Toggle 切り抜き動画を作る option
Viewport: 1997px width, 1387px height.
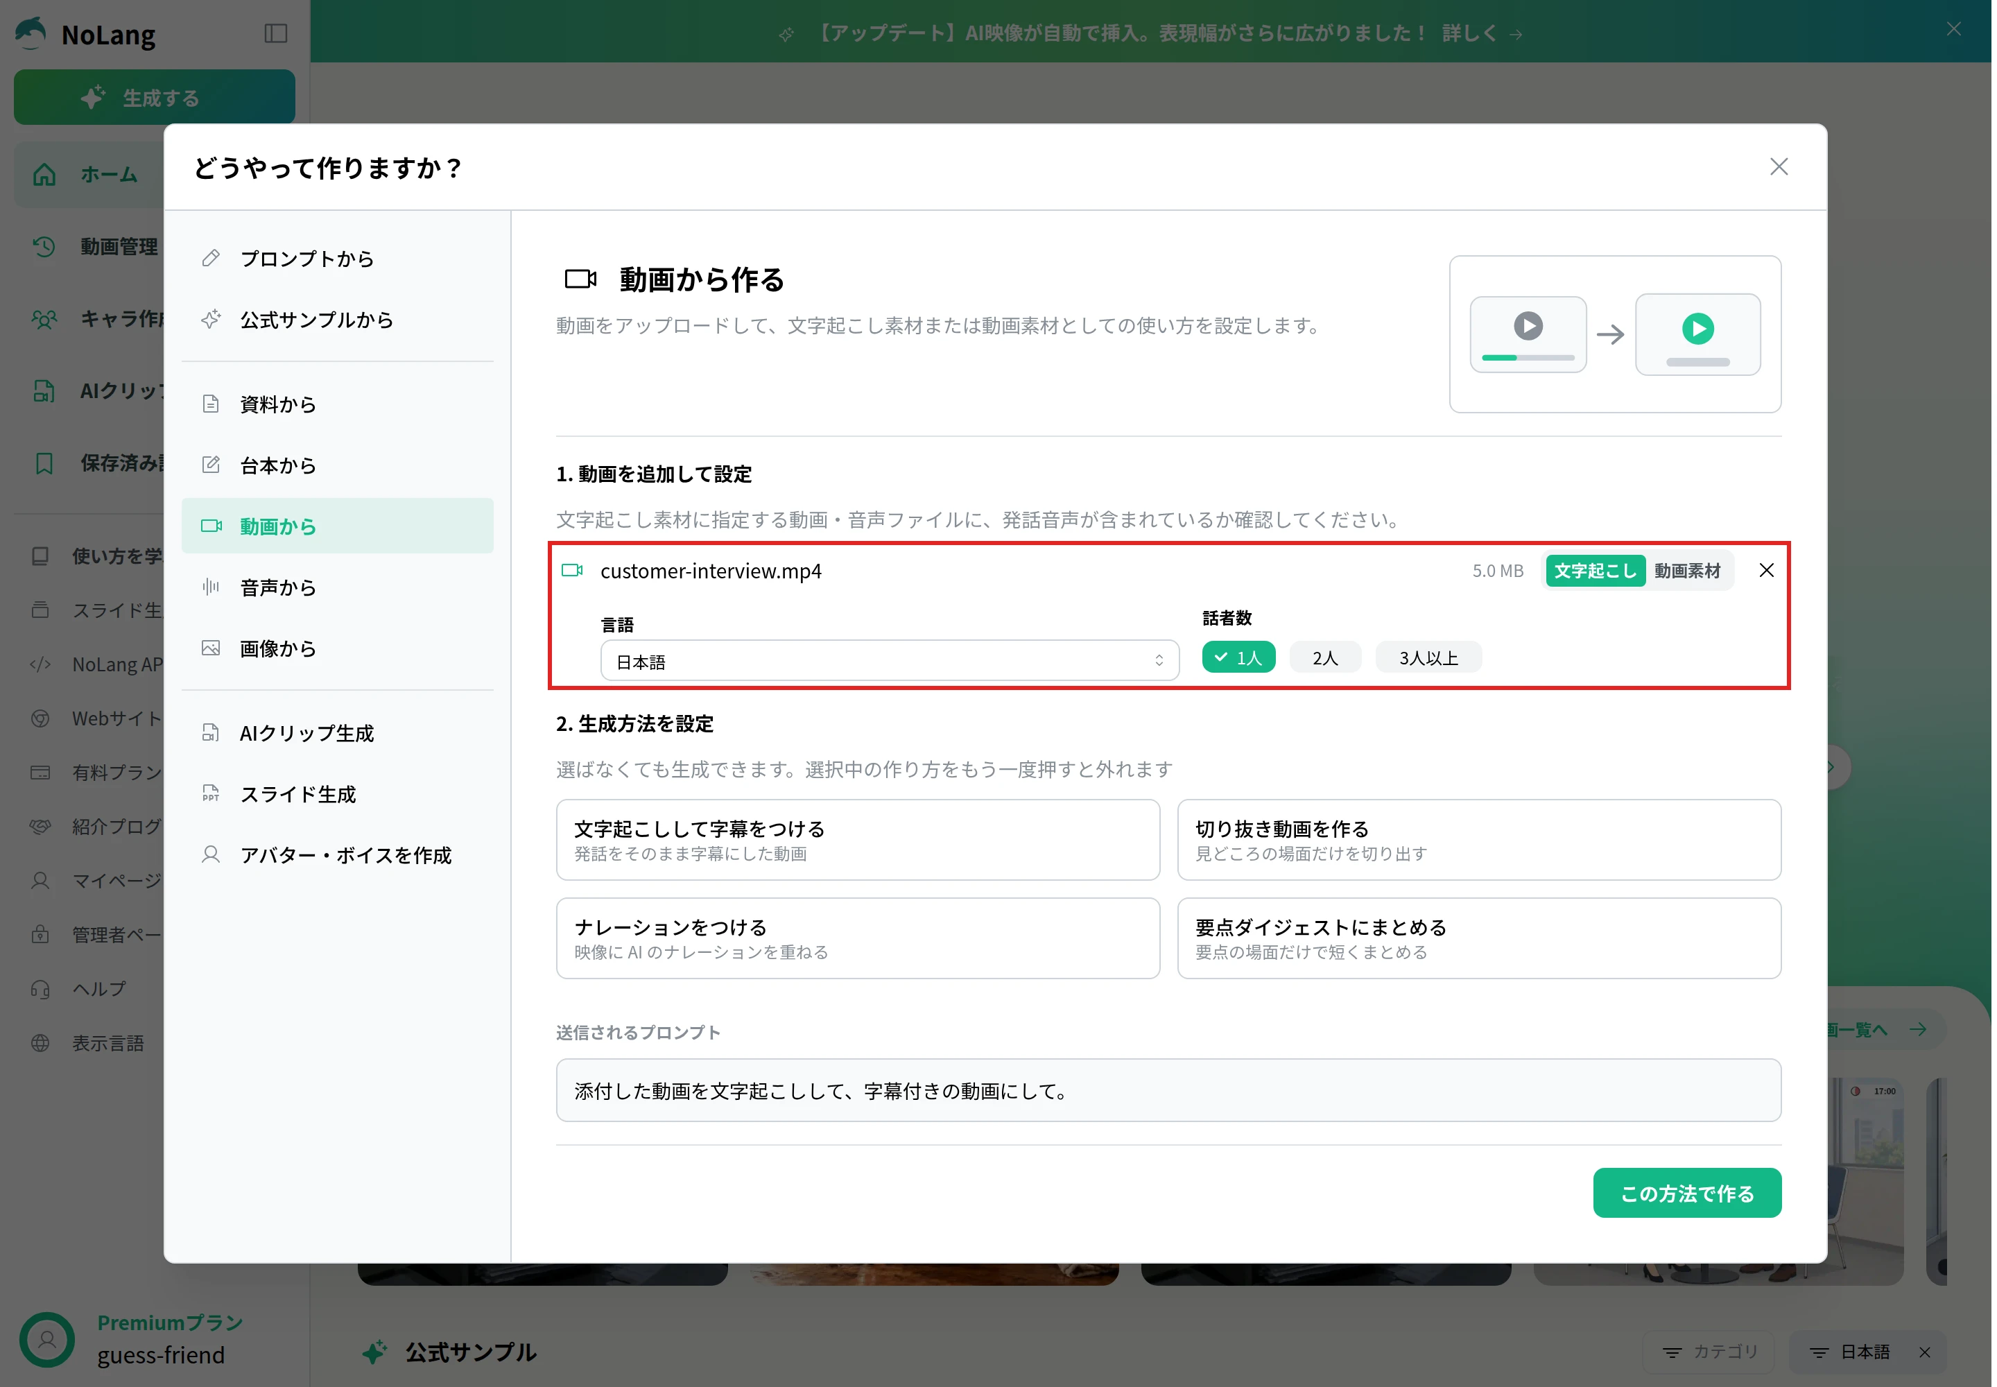[1478, 841]
